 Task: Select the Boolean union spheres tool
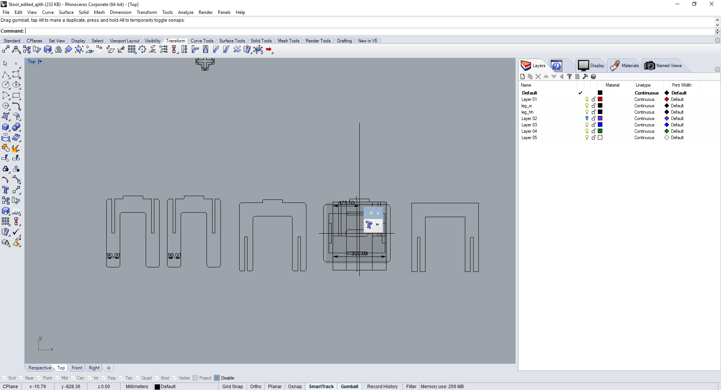[16, 127]
